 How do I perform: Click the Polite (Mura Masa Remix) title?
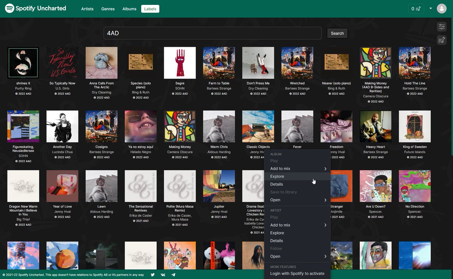point(180,208)
